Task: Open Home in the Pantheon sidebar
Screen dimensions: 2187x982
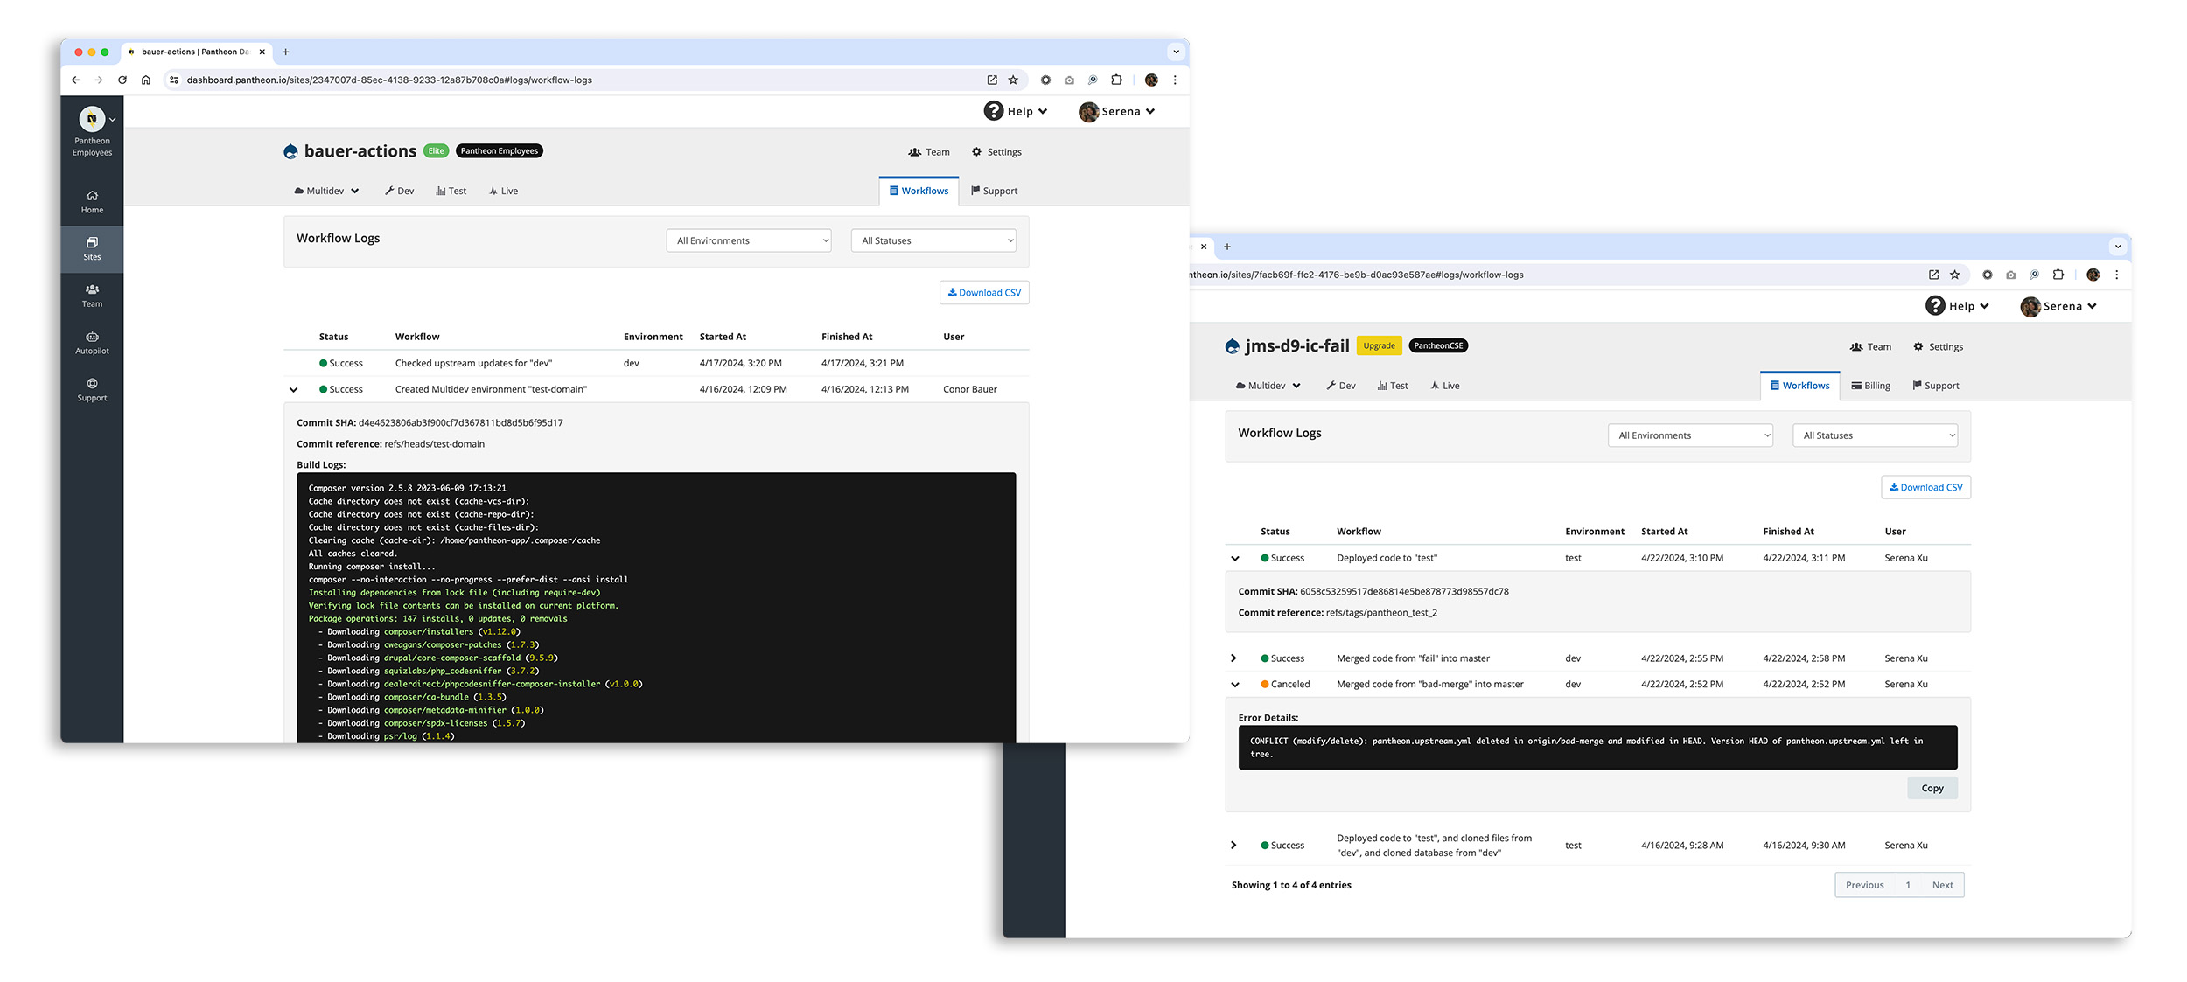Action: coord(92,201)
